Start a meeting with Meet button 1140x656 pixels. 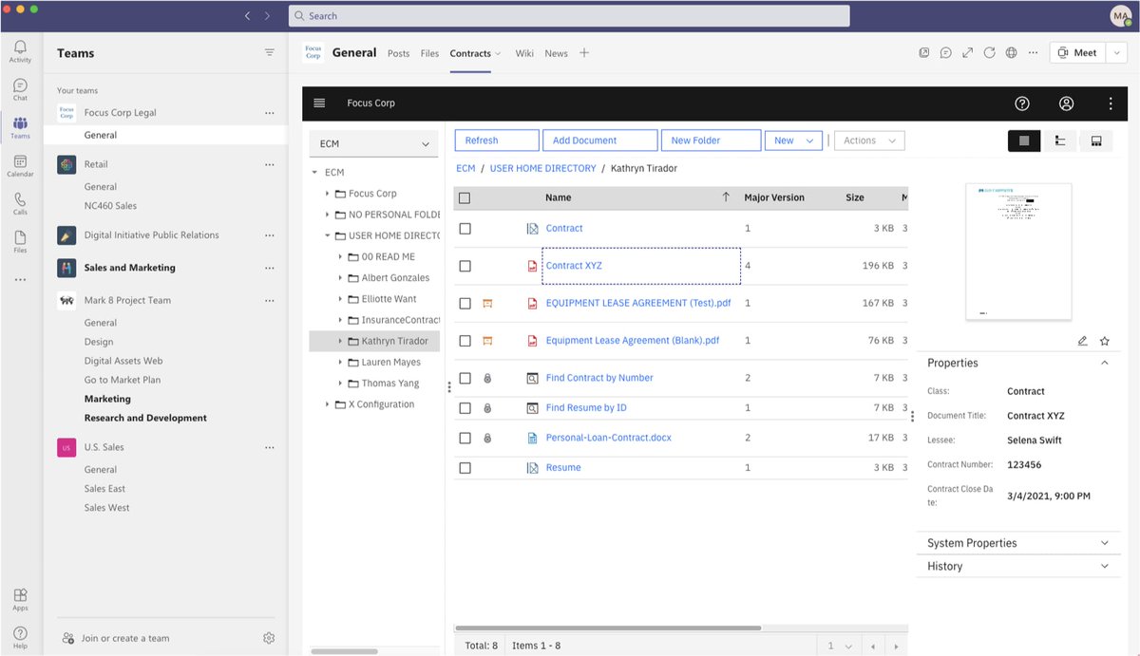pos(1077,53)
